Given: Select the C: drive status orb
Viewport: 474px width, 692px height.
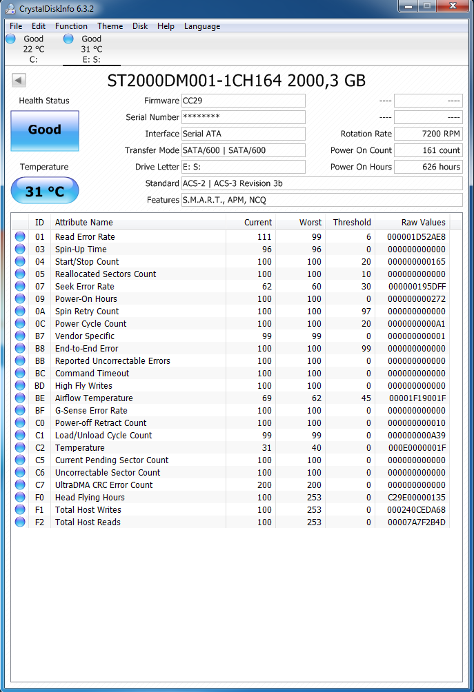Looking at the screenshot, I should [x=10, y=39].
